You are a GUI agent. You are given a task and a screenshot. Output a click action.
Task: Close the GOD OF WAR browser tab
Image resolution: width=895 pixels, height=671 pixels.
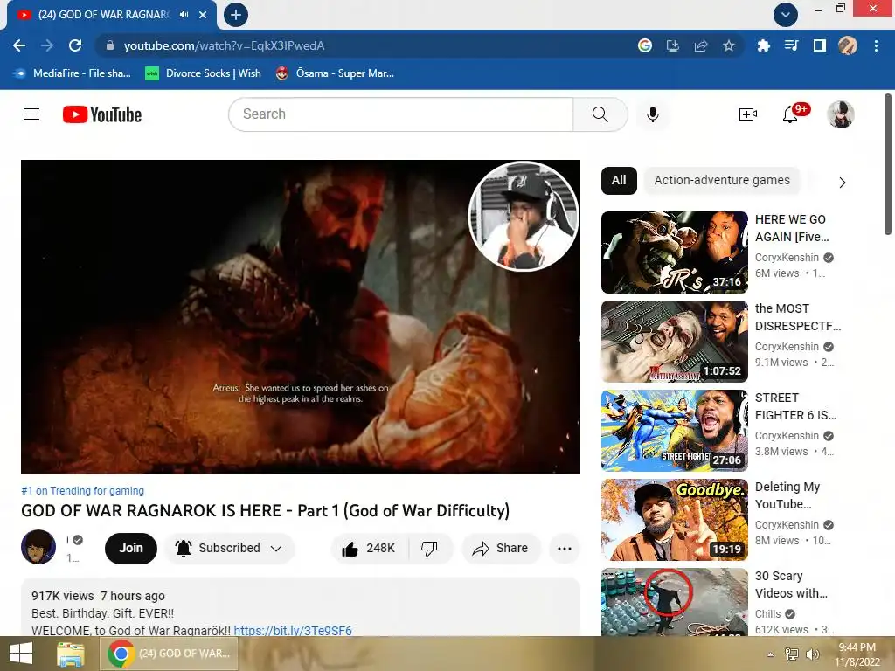[x=203, y=15]
